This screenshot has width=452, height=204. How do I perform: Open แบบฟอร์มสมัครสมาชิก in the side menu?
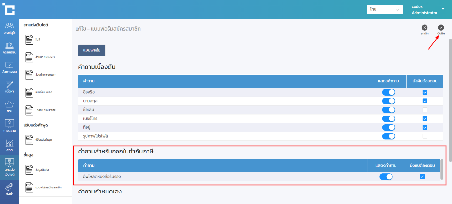(x=44, y=187)
